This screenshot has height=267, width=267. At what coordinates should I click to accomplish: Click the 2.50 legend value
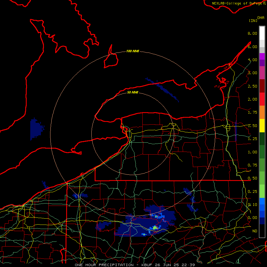(x=252, y=86)
